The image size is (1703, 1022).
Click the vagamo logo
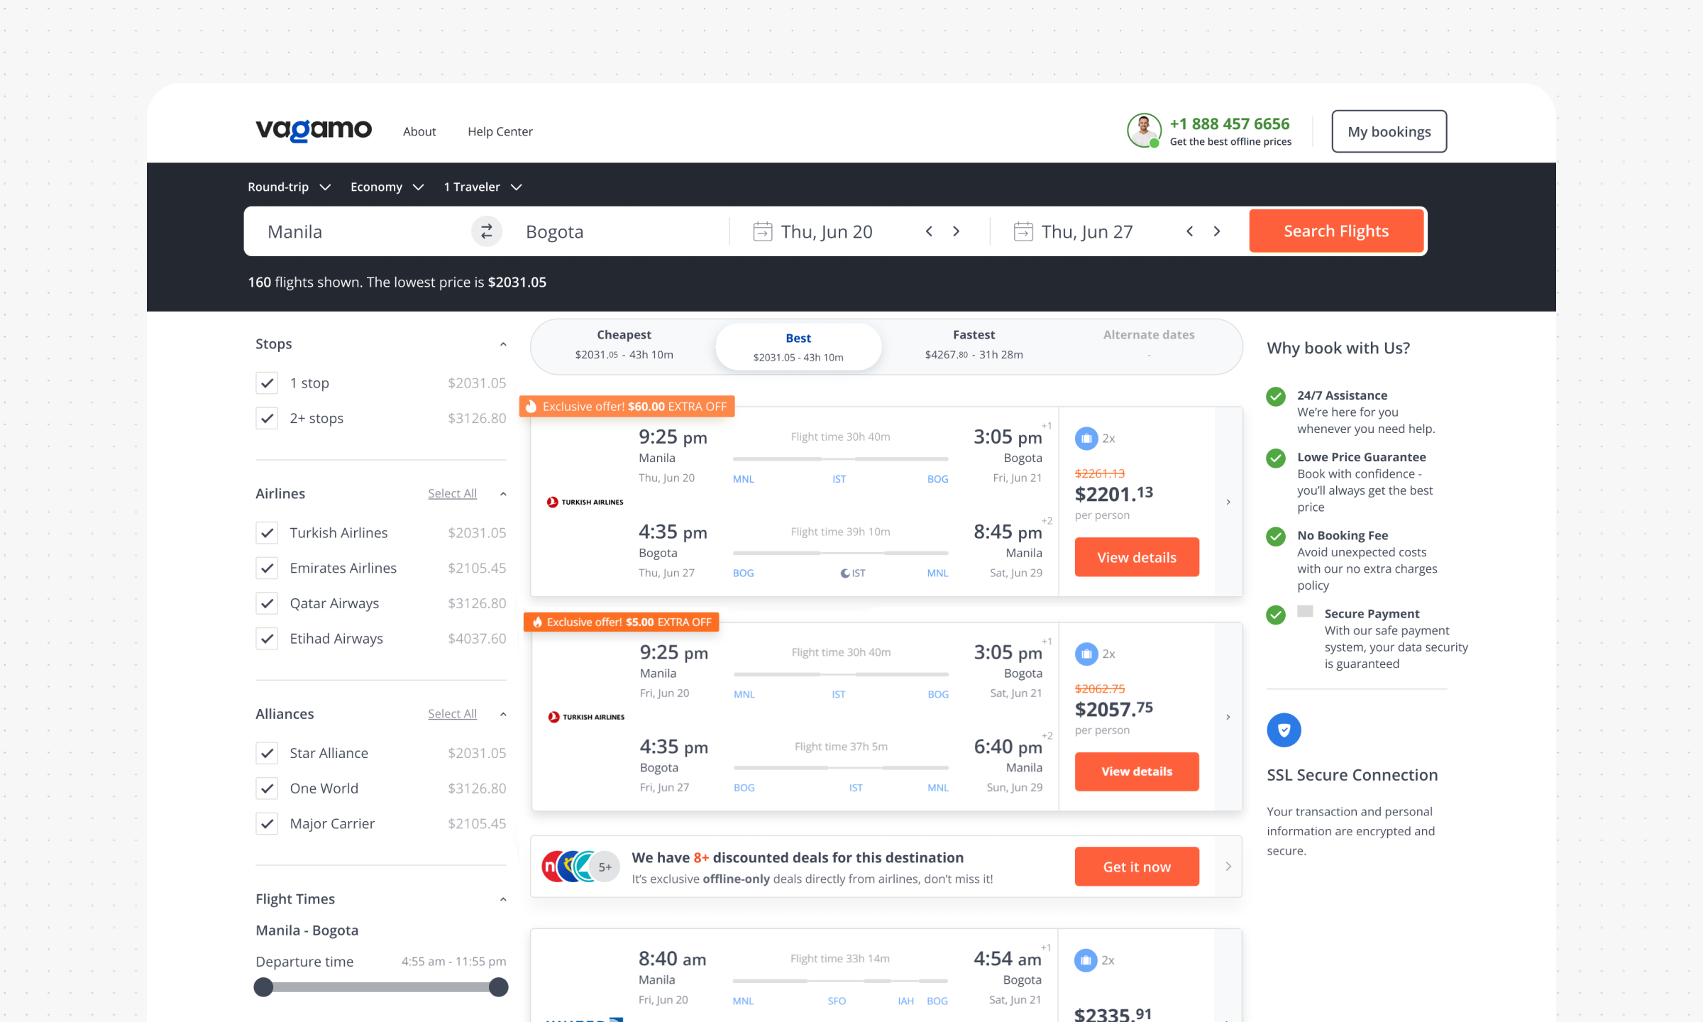point(313,131)
